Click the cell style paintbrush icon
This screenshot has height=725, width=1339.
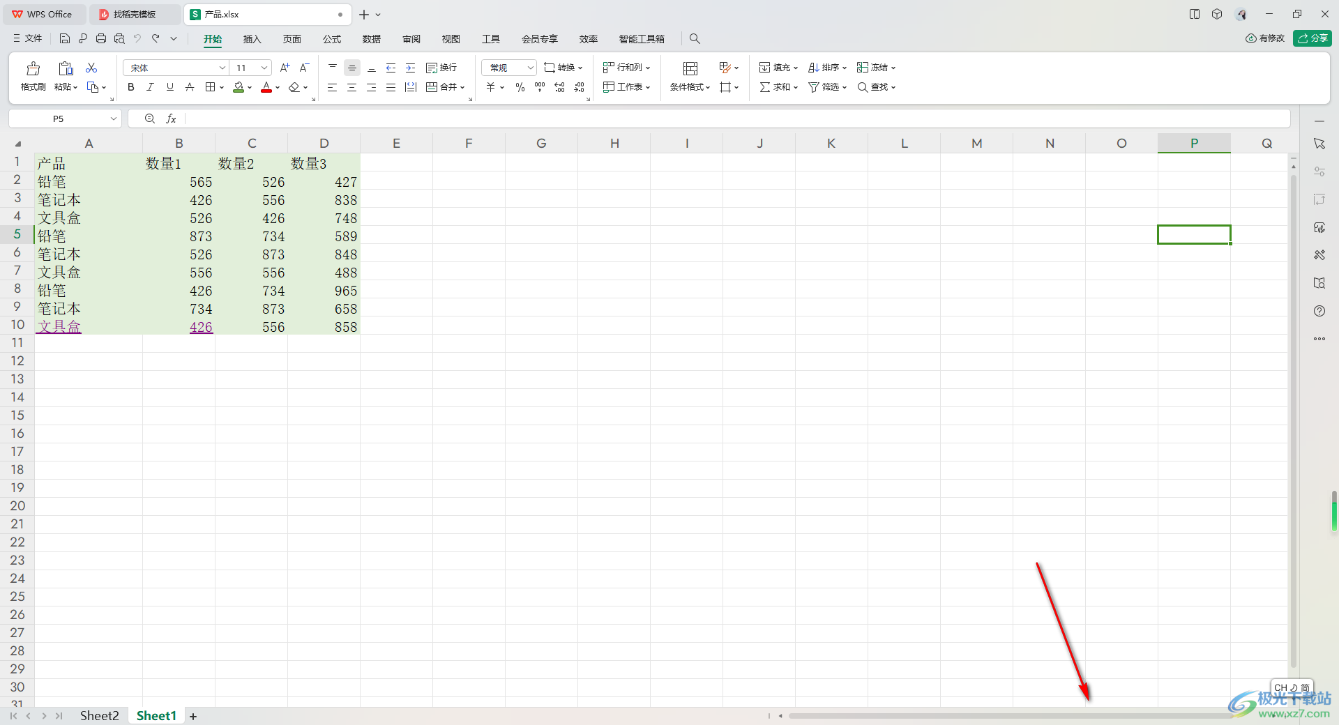725,68
